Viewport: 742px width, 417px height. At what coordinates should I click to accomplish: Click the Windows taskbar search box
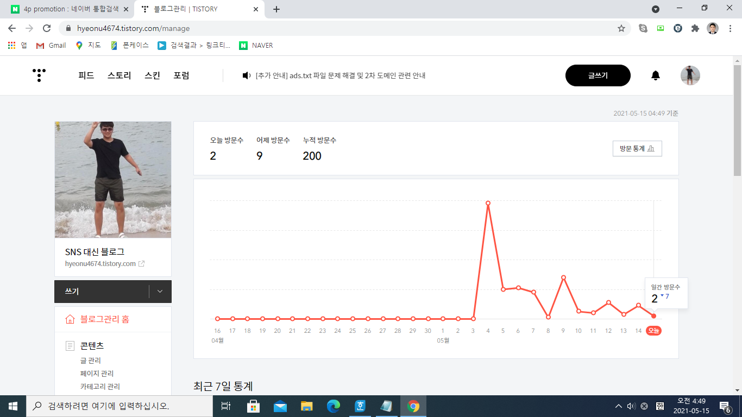tap(120, 406)
